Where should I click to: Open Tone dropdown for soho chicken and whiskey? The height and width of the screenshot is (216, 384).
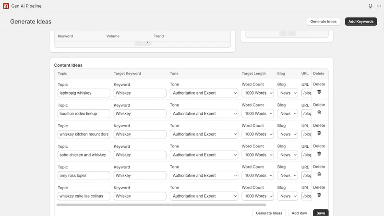point(204,155)
